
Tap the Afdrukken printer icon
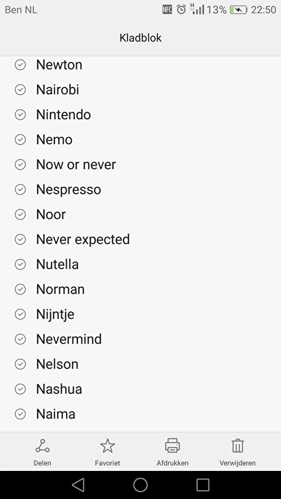pyautogui.click(x=172, y=445)
